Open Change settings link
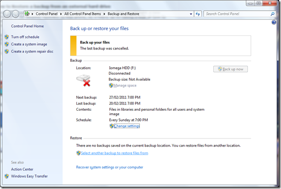281x189 pixels. tap(127, 126)
